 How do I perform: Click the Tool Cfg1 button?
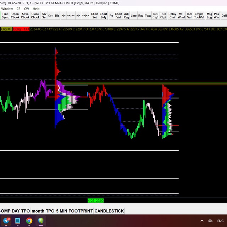(x=155, y=16)
